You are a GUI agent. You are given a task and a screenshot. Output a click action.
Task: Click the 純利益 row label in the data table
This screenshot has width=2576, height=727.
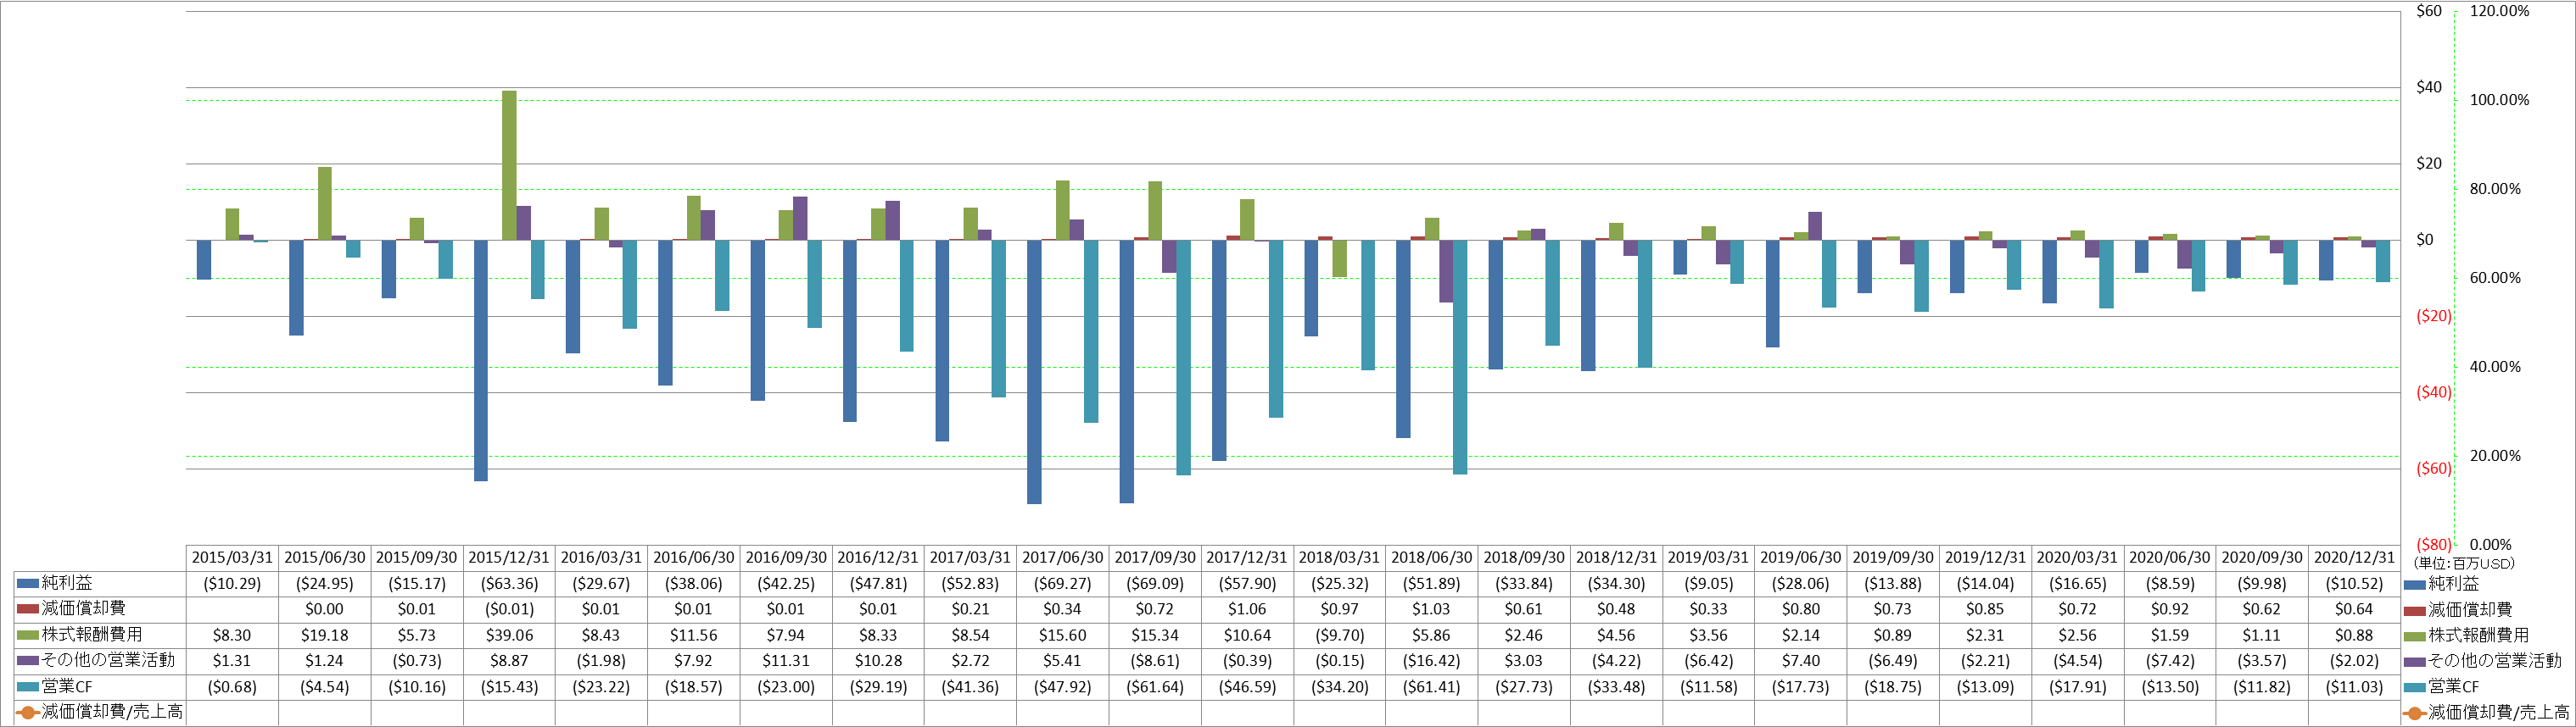point(67,583)
